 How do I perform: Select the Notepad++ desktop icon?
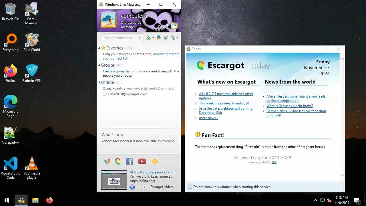click(x=11, y=135)
